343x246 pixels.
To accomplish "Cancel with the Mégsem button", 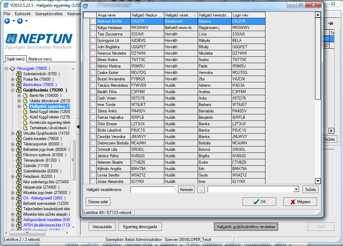I will (x=300, y=202).
